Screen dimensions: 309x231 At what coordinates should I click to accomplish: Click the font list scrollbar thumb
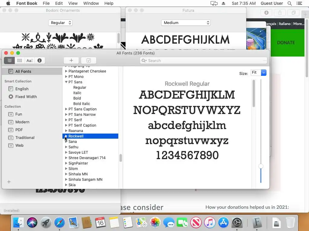(120, 158)
